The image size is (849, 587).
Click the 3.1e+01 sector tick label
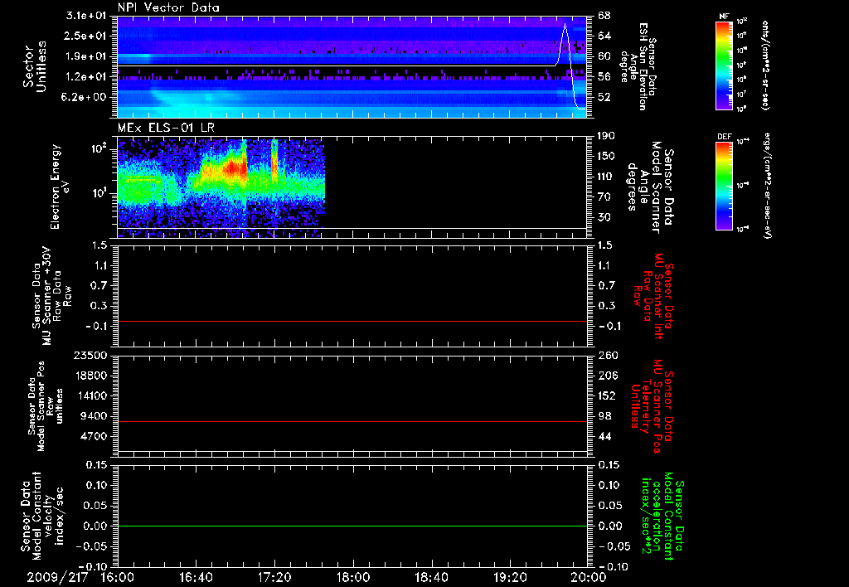[x=86, y=16]
